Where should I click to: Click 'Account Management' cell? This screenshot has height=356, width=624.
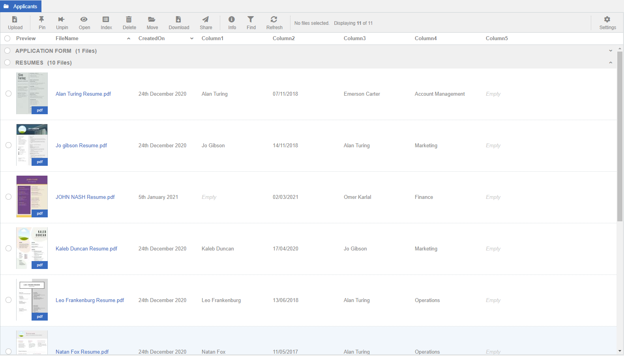click(x=440, y=94)
